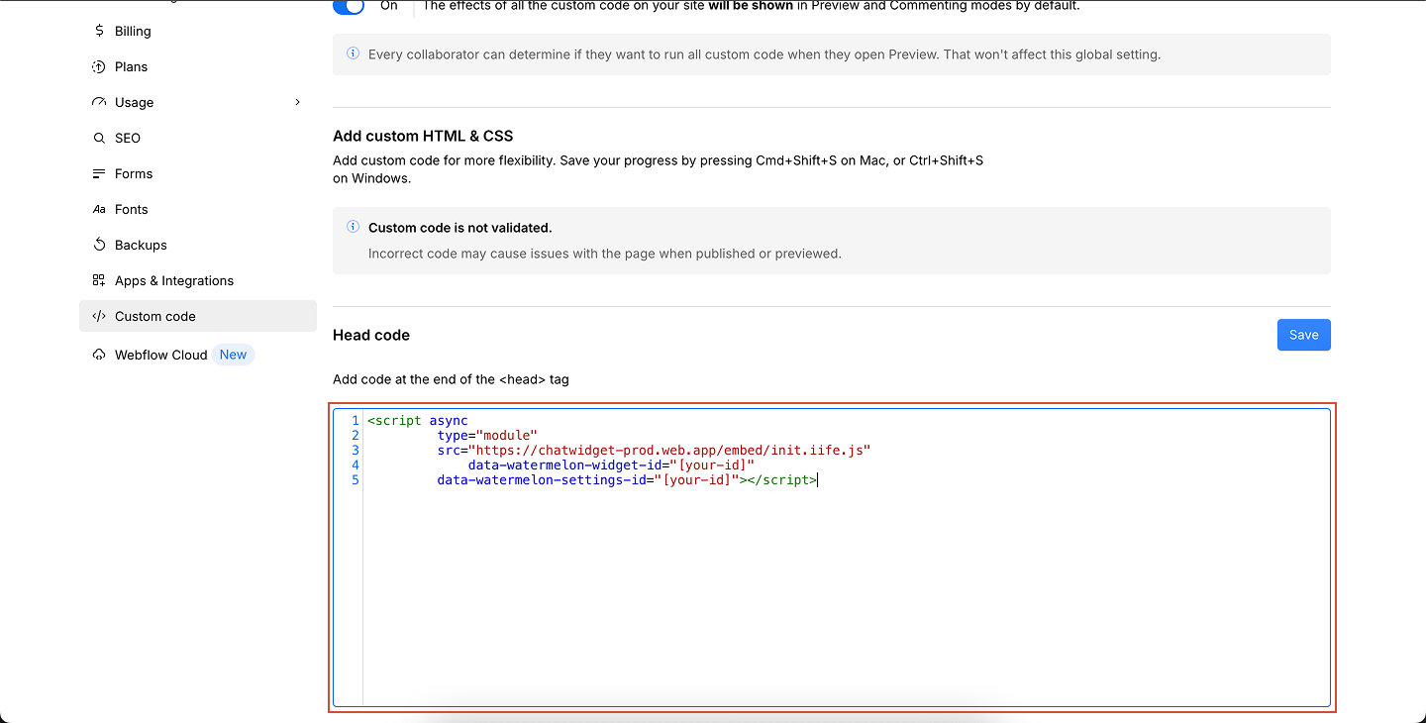Click the Backups restore icon
1426x723 pixels.
pos(99,245)
